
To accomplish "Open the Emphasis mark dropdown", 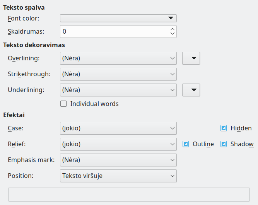I will point(118,160).
